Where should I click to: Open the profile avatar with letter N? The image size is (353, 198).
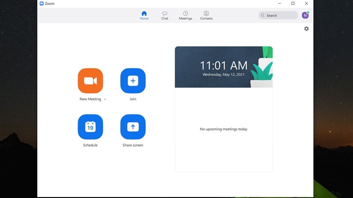305,15
